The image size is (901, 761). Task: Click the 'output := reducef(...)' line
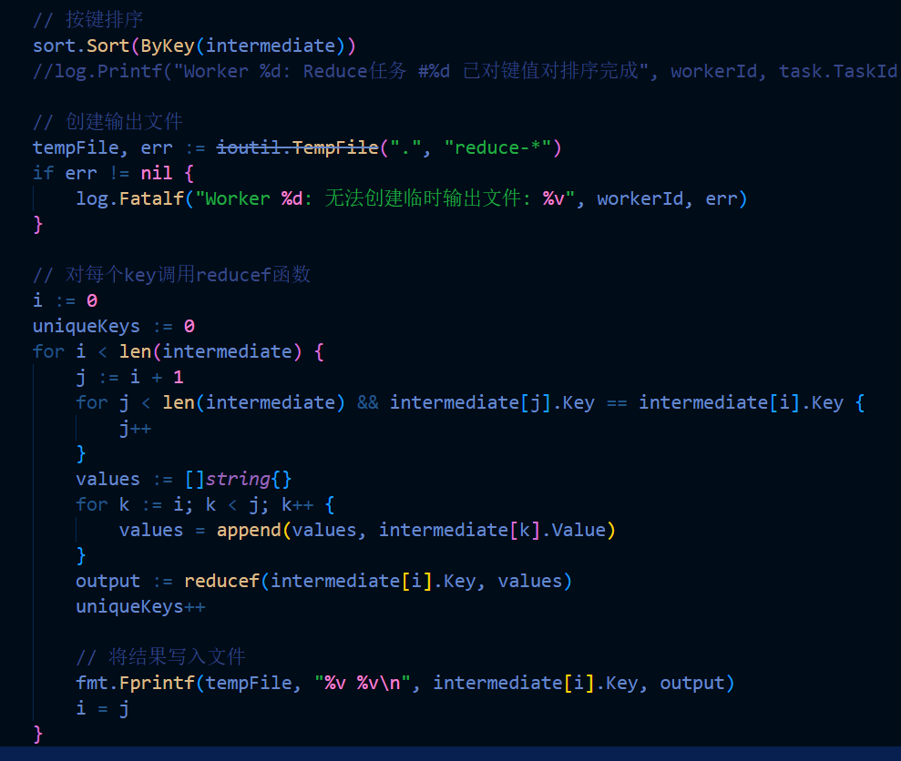coord(324,582)
